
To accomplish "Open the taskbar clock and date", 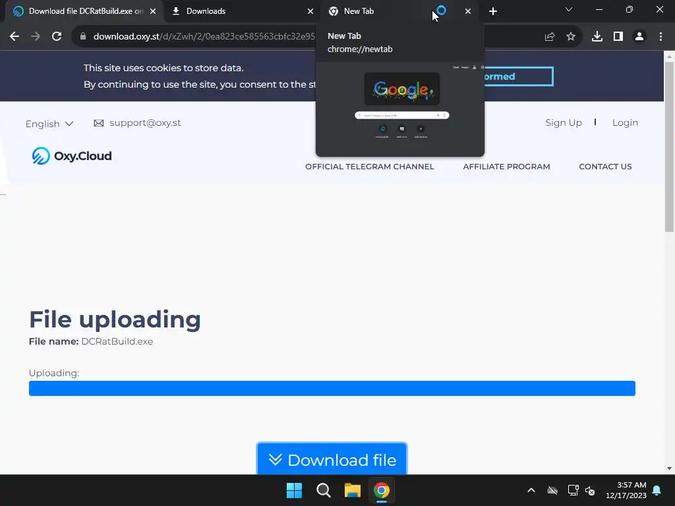I will point(626,490).
